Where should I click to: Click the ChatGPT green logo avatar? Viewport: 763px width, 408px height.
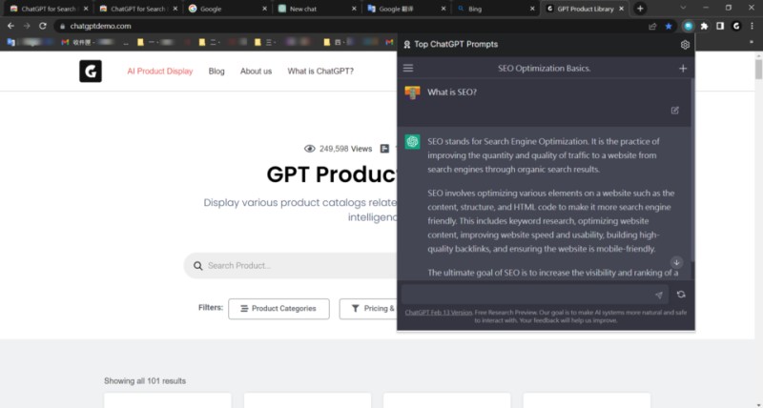tap(413, 141)
